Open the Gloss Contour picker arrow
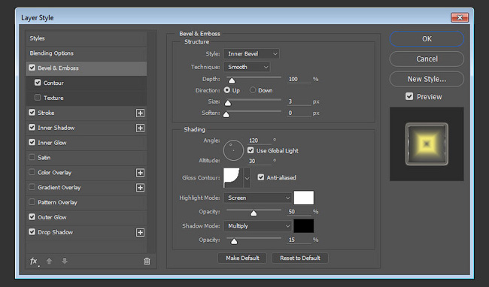Viewport: 489px width, 287px height. (247, 178)
